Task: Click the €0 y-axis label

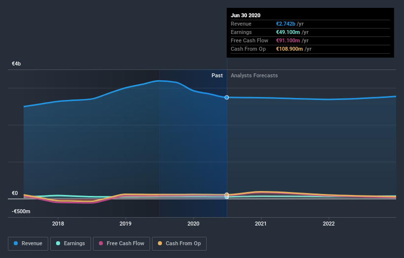Action: 15,193
